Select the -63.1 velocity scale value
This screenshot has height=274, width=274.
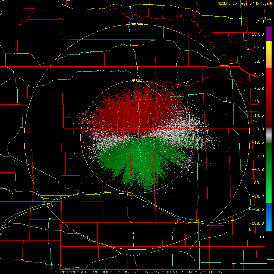[258, 183]
